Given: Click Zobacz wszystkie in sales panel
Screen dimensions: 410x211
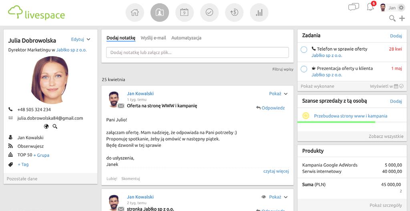Looking at the screenshot, I should click(386, 136).
